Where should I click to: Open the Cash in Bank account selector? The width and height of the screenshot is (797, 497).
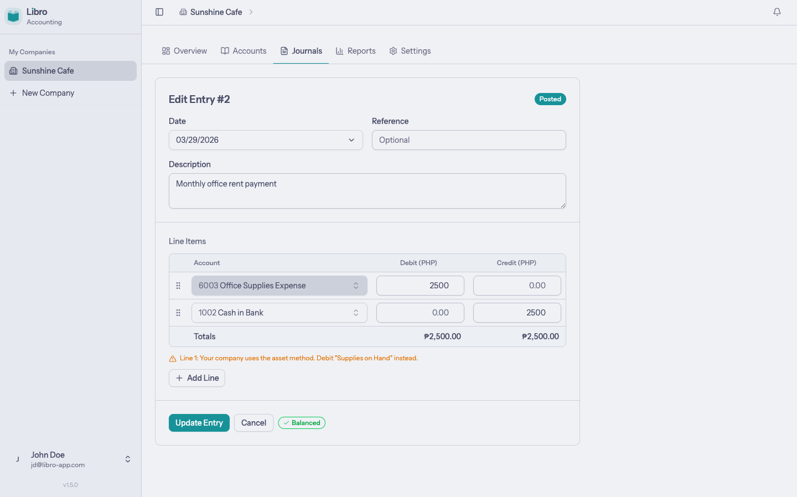point(279,313)
